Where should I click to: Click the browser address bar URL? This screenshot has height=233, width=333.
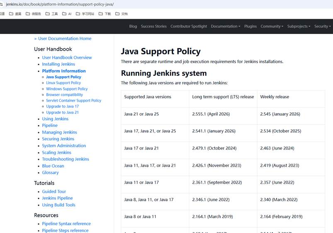[x=60, y=4]
